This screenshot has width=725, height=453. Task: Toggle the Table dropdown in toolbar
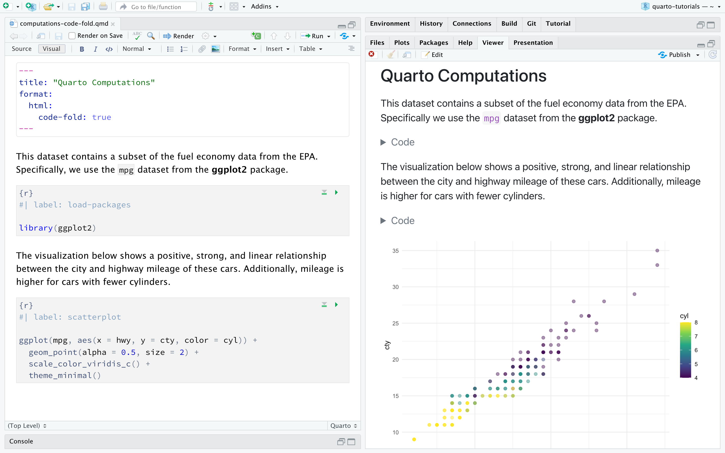[x=310, y=49]
